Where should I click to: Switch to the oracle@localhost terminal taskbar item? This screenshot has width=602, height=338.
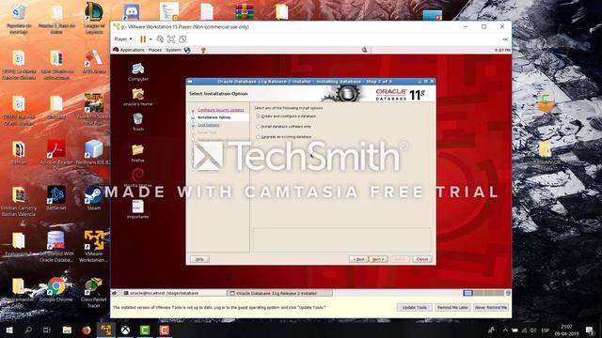coord(173,293)
